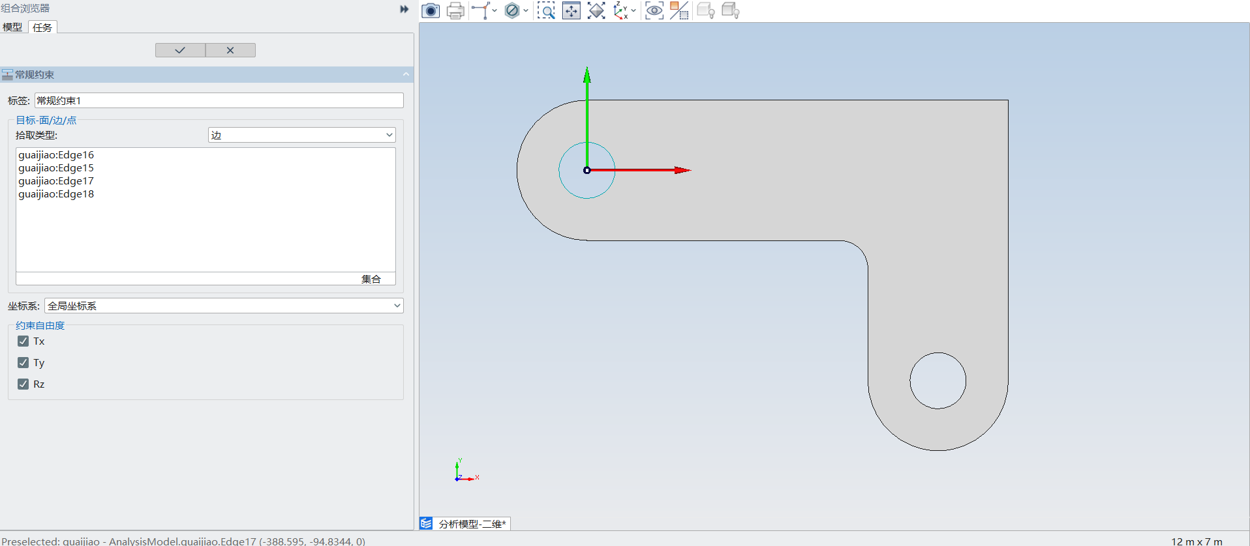Collapse the 常规约束 section header
Image resolution: width=1250 pixels, height=546 pixels.
[406, 74]
